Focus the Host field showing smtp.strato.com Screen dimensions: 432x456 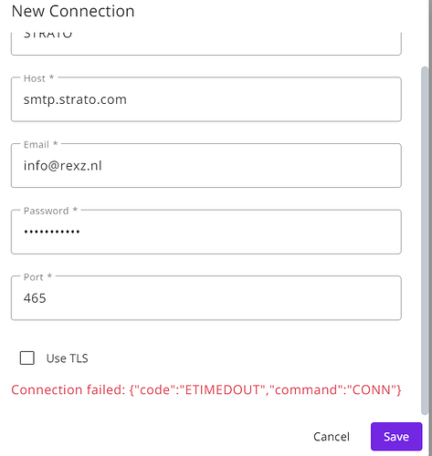coord(206,99)
